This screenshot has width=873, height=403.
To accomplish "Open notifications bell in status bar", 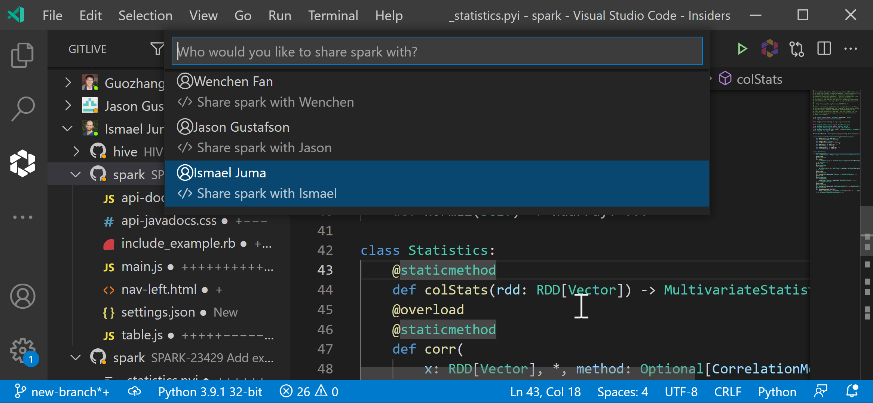I will pyautogui.click(x=852, y=391).
